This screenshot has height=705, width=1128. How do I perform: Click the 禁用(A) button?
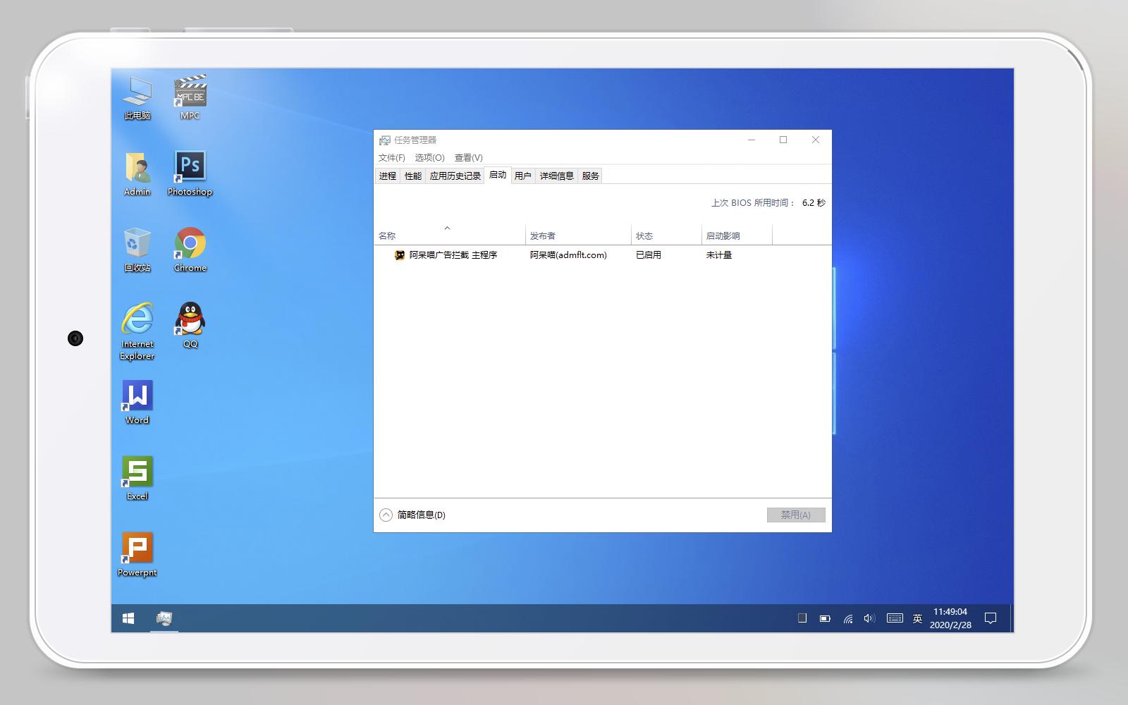click(x=796, y=515)
